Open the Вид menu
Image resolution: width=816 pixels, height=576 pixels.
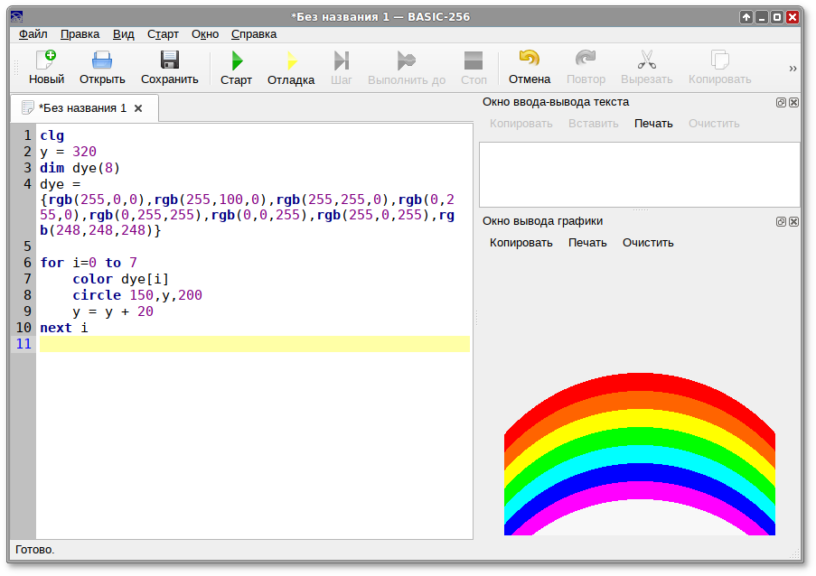point(124,34)
